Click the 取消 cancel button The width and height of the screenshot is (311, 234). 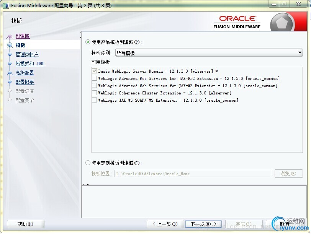tap(285, 224)
